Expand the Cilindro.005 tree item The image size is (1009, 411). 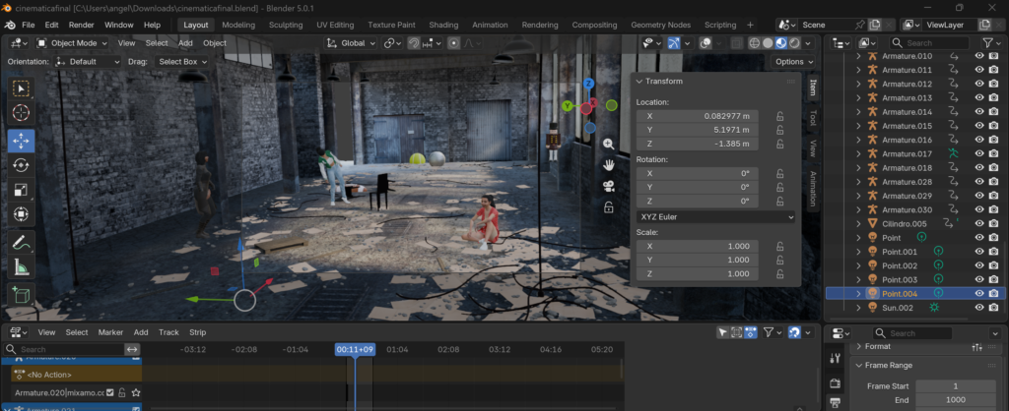pos(858,223)
